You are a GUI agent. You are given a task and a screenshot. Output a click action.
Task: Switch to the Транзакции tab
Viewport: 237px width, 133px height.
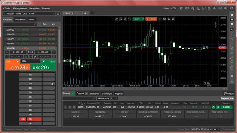(107, 93)
